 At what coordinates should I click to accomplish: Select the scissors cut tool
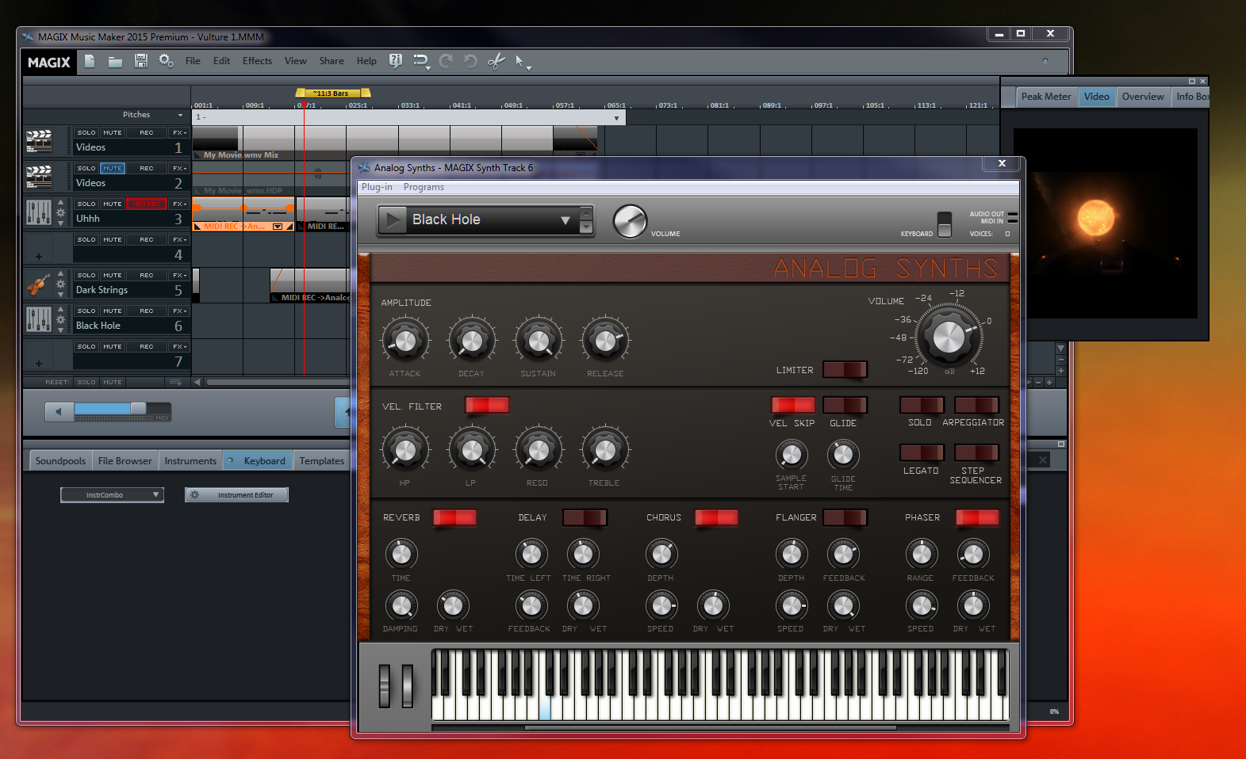click(496, 61)
